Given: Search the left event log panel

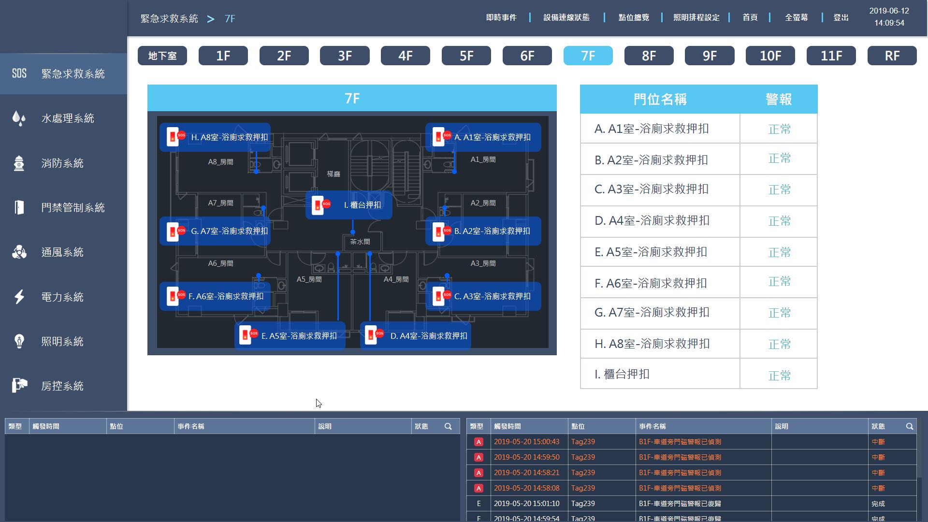Looking at the screenshot, I should (448, 426).
